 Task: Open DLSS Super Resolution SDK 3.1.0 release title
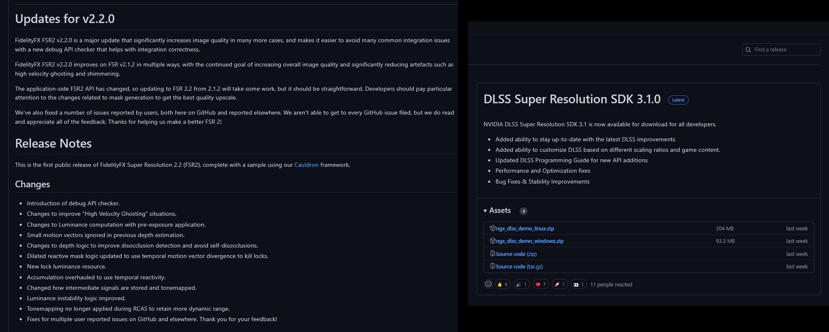[x=572, y=99]
